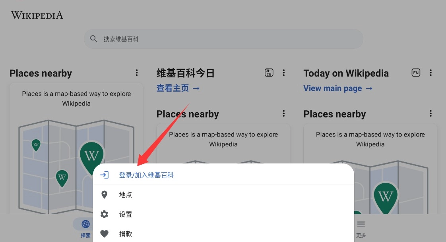Click the gear icon beside 设置
The image size is (446, 242).
(x=104, y=214)
